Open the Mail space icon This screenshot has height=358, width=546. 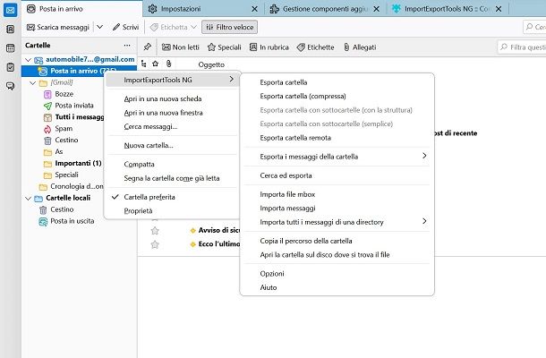point(11,10)
